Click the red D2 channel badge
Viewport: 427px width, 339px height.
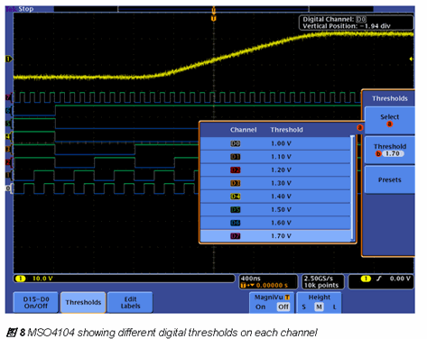click(235, 169)
